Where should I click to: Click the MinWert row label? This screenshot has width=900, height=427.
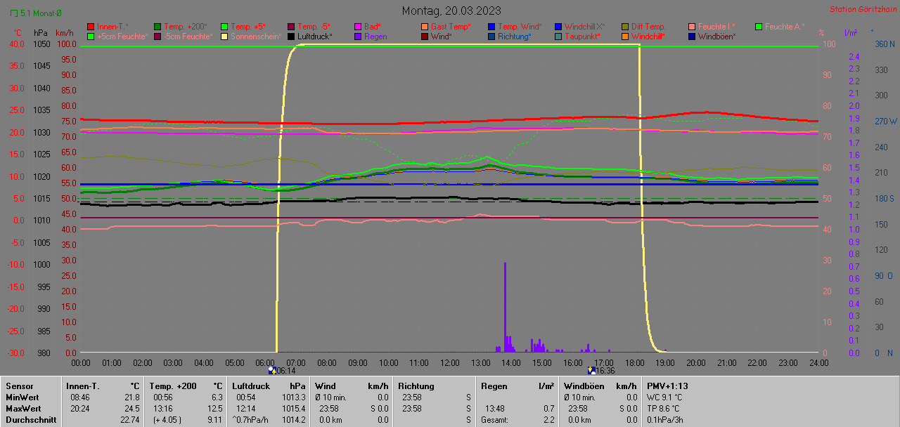[x=23, y=397]
